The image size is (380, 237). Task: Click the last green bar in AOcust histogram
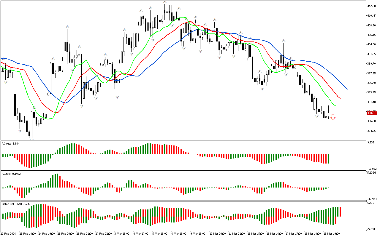point(329,159)
